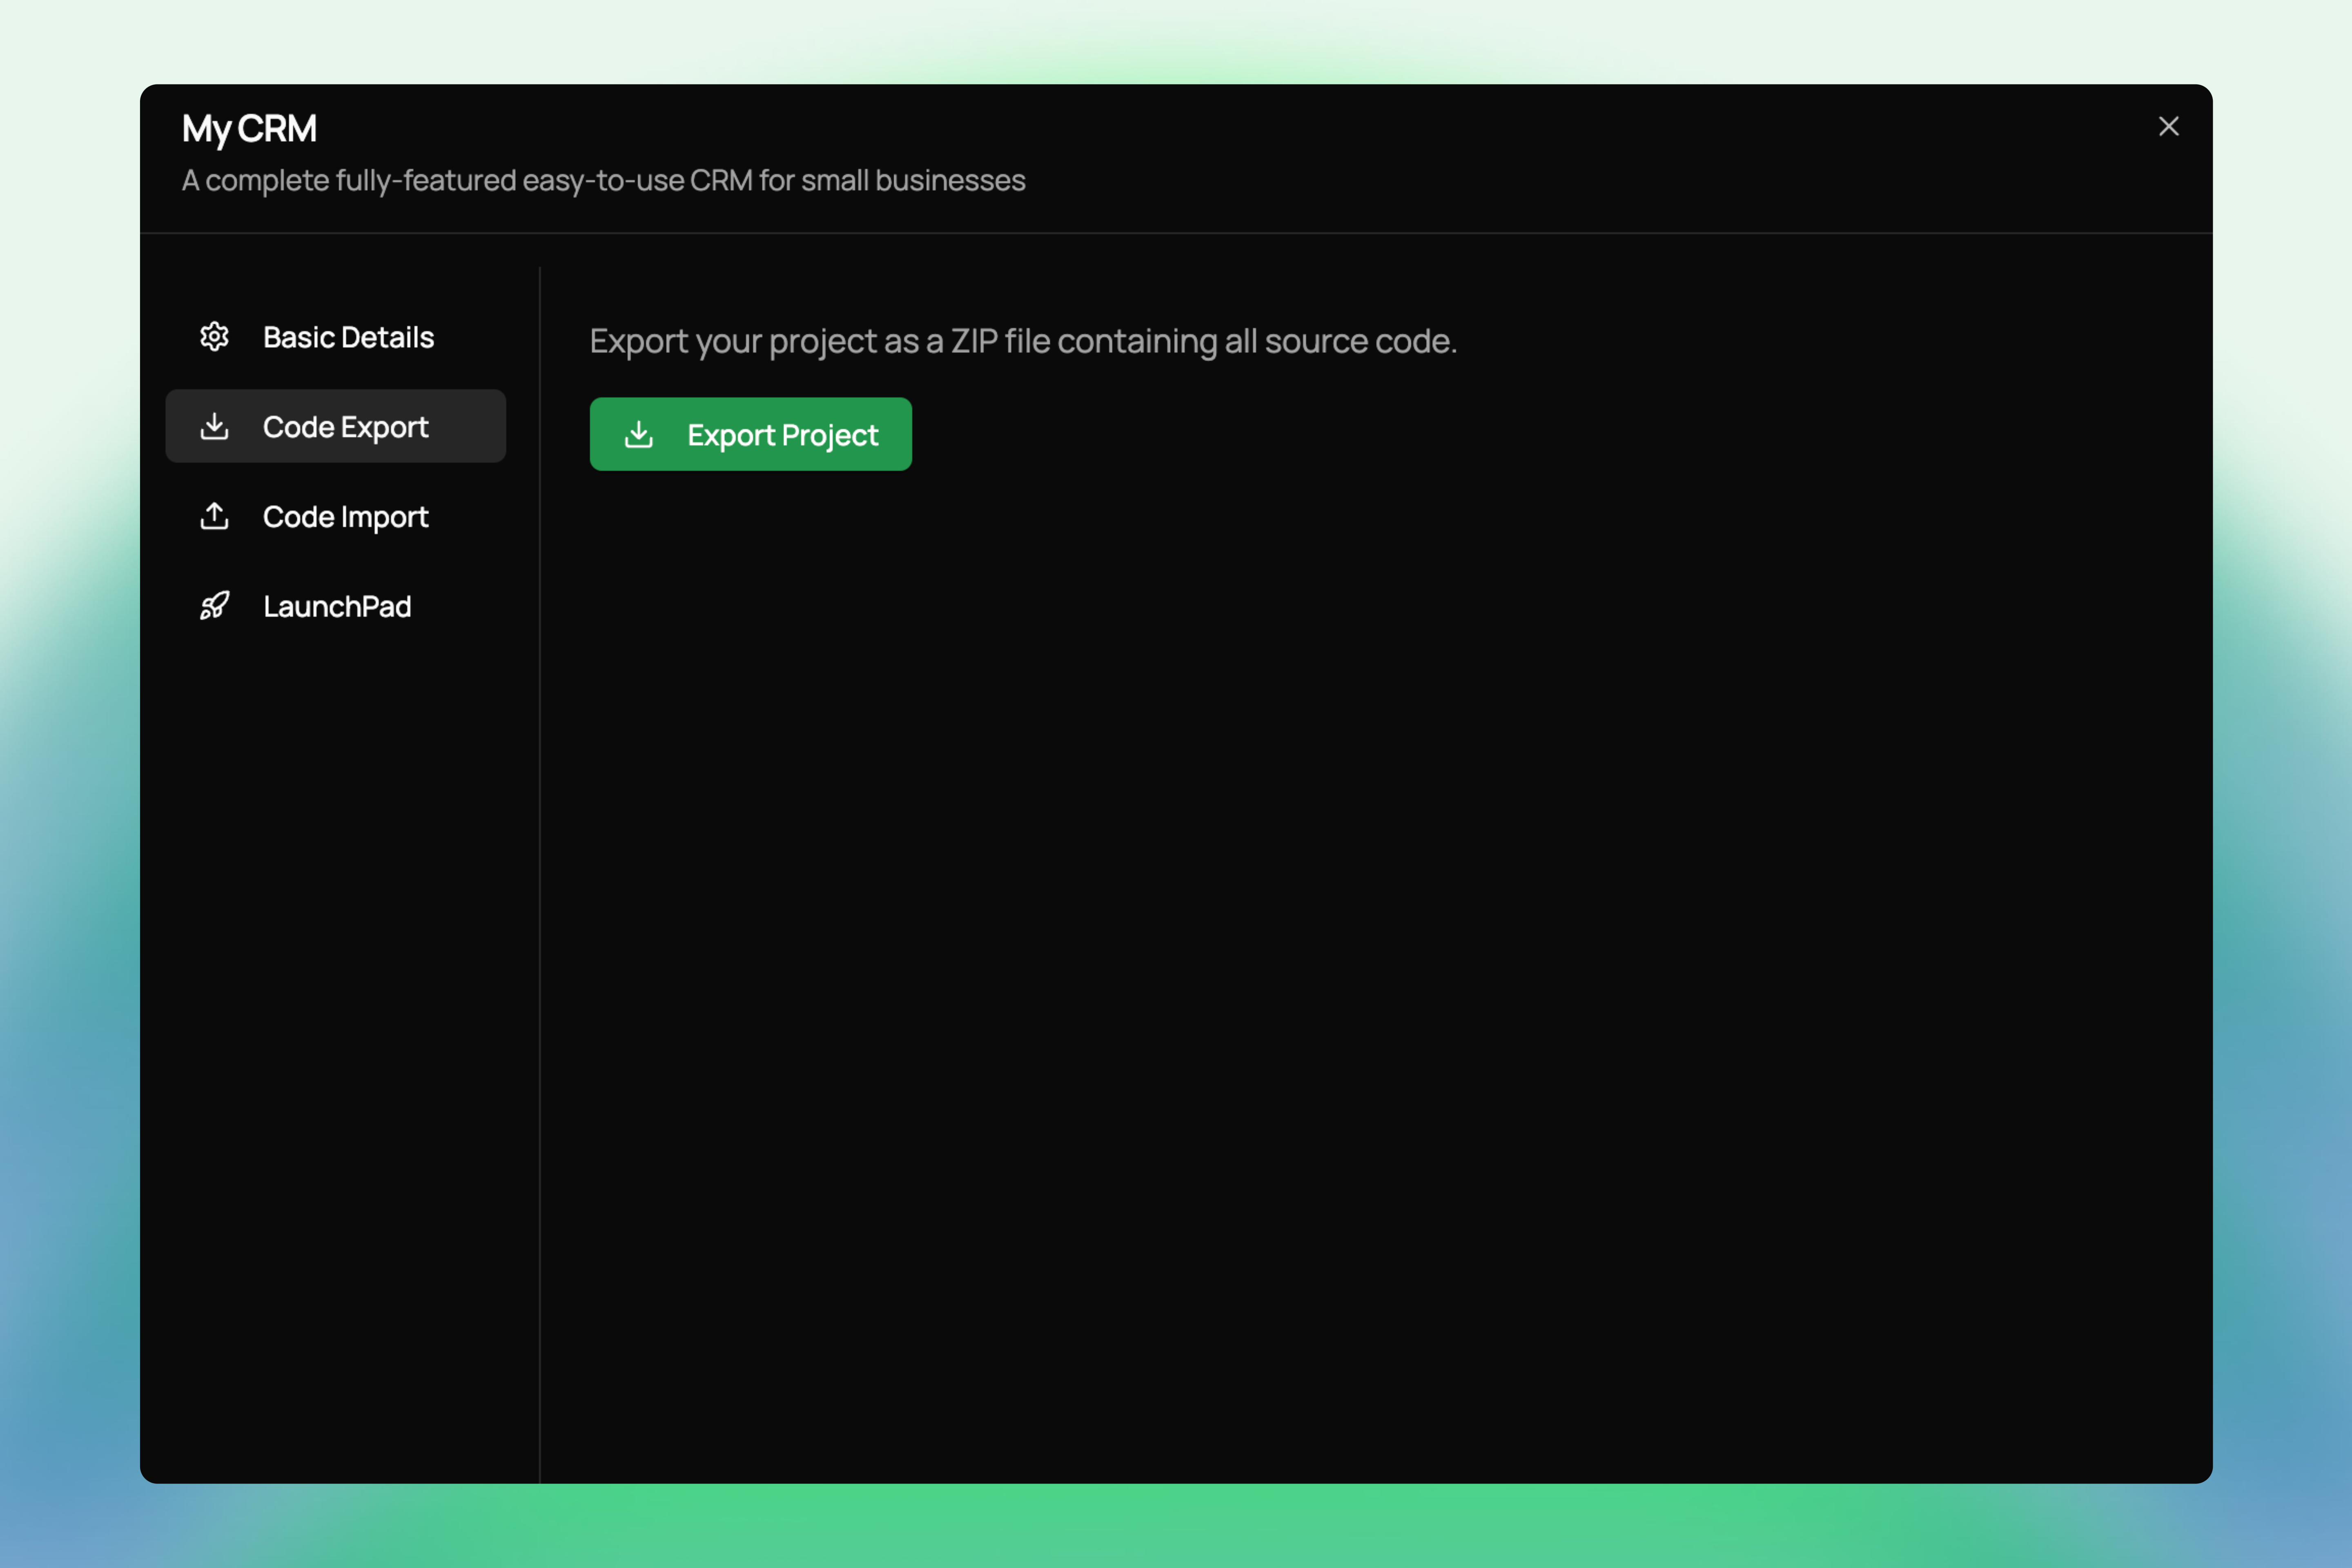Click the upload icon beside Code Import
The image size is (2352, 1568).
point(214,516)
